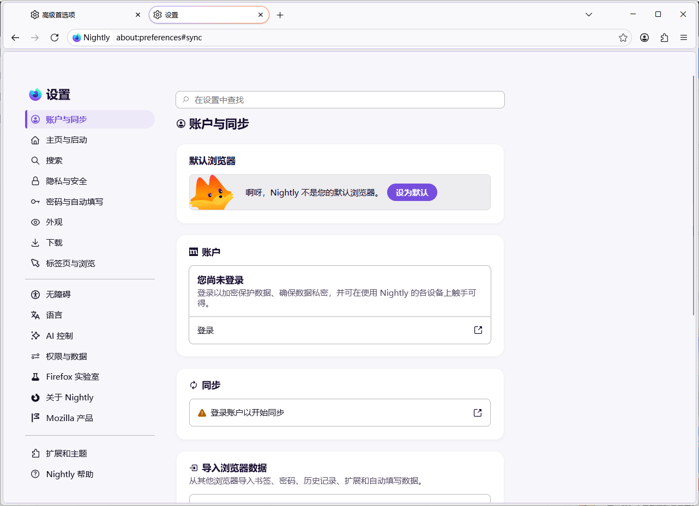Click external link icon on sync row

point(478,412)
